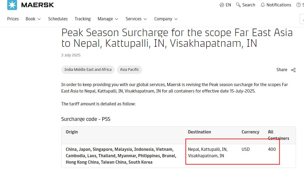Click the Notifications label
This screenshot has height=173, width=304.
(279, 5)
